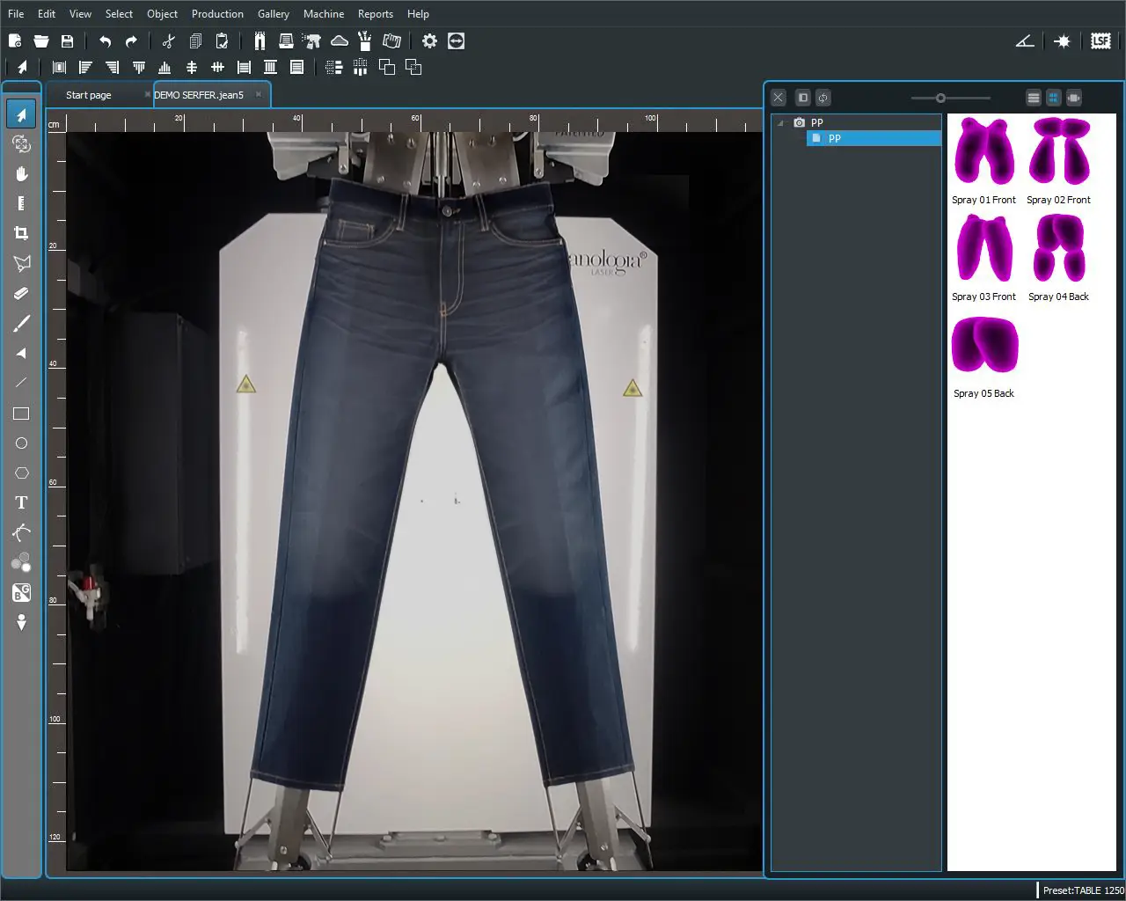Screen dimensions: 1126x901
Task: Select the Eraser tool
Action: 21,293
